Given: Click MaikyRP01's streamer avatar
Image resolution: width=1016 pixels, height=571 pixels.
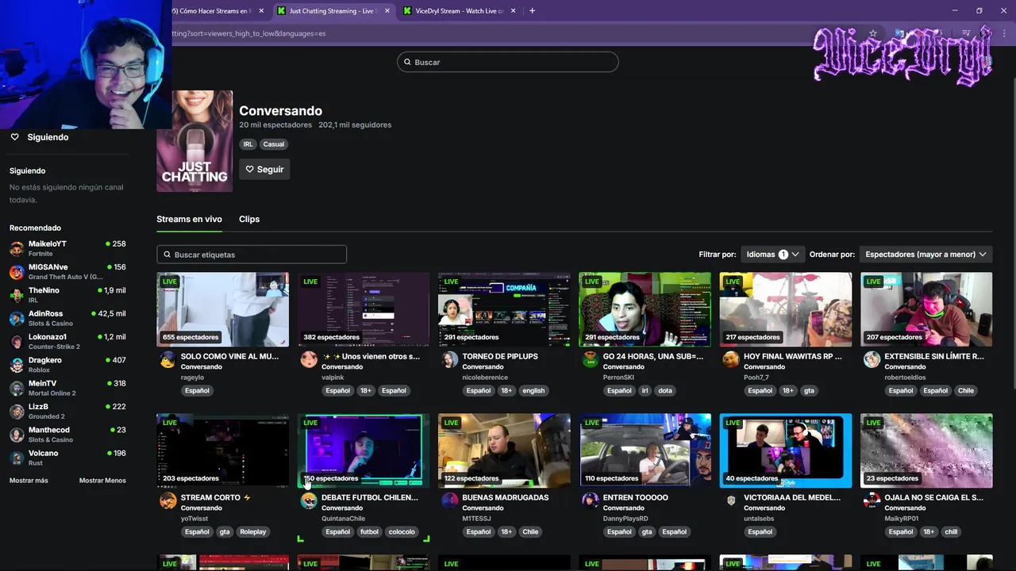Looking at the screenshot, I should (x=872, y=500).
